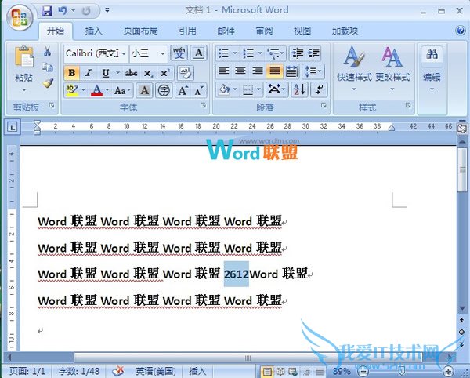The height and width of the screenshot is (378, 470).
Task: Toggle strikethrough abc formatting
Action: pos(132,73)
